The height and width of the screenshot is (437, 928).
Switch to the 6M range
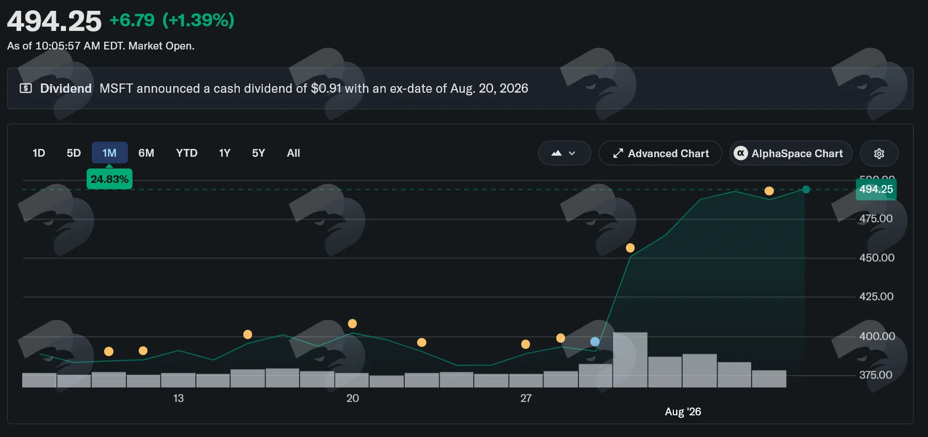146,153
